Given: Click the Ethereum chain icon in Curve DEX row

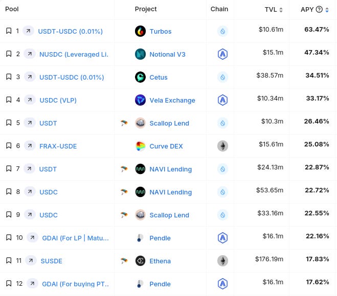Looking at the screenshot, I should (222, 146).
